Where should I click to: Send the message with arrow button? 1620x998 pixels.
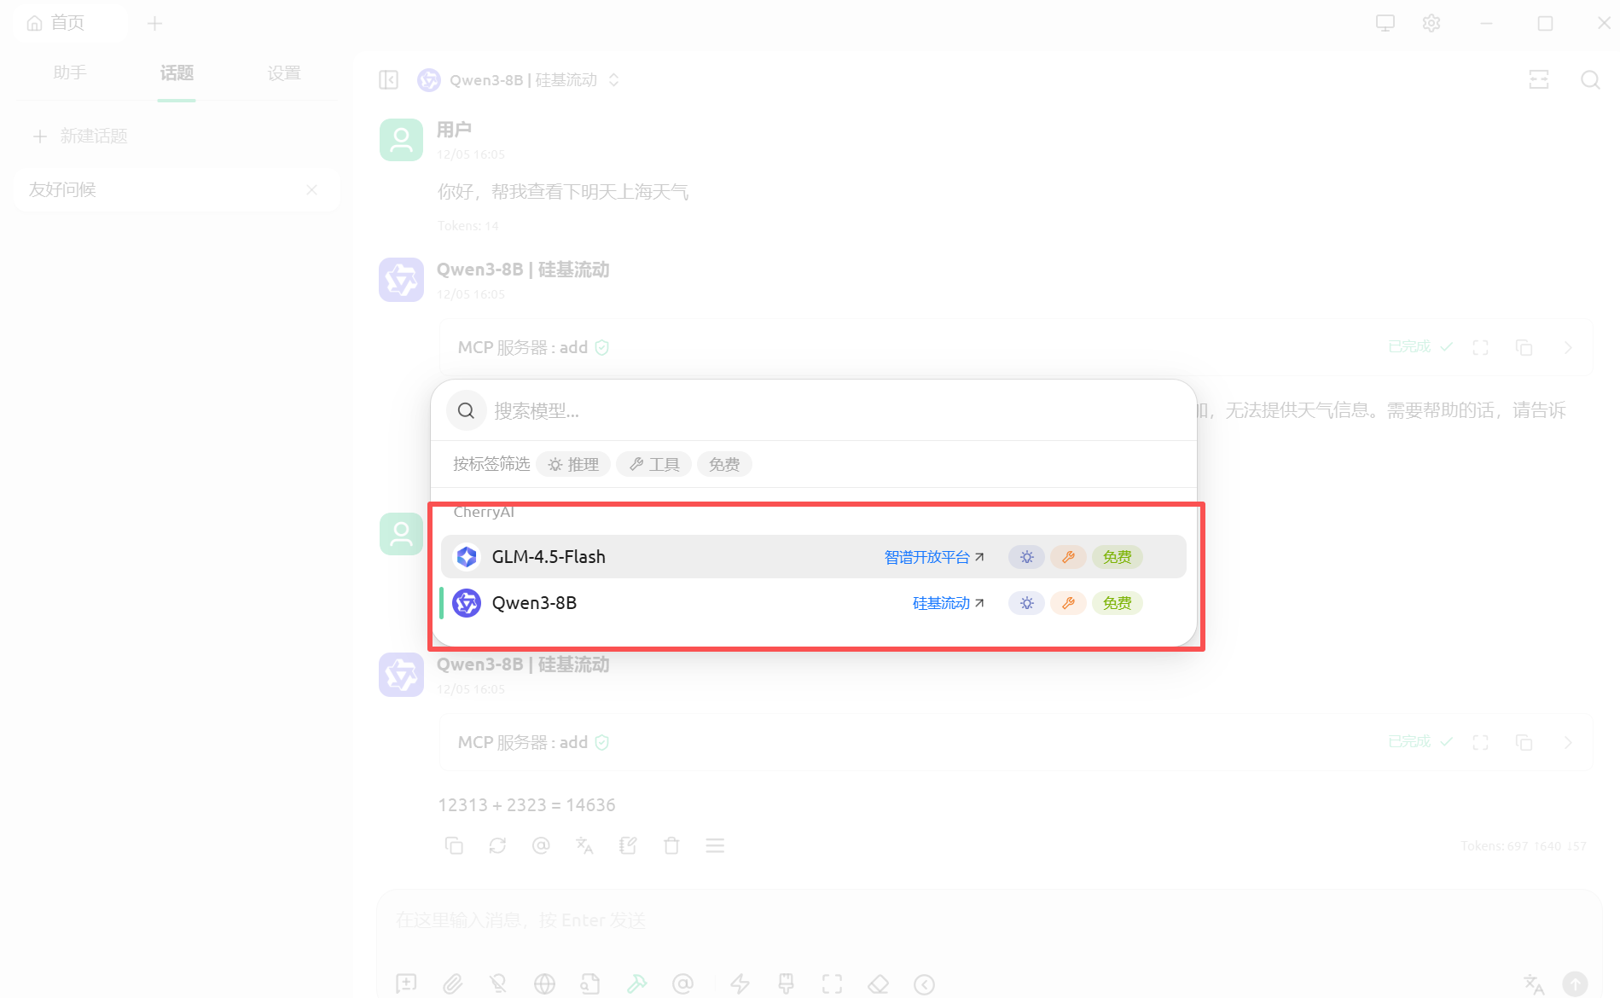pos(1575,983)
